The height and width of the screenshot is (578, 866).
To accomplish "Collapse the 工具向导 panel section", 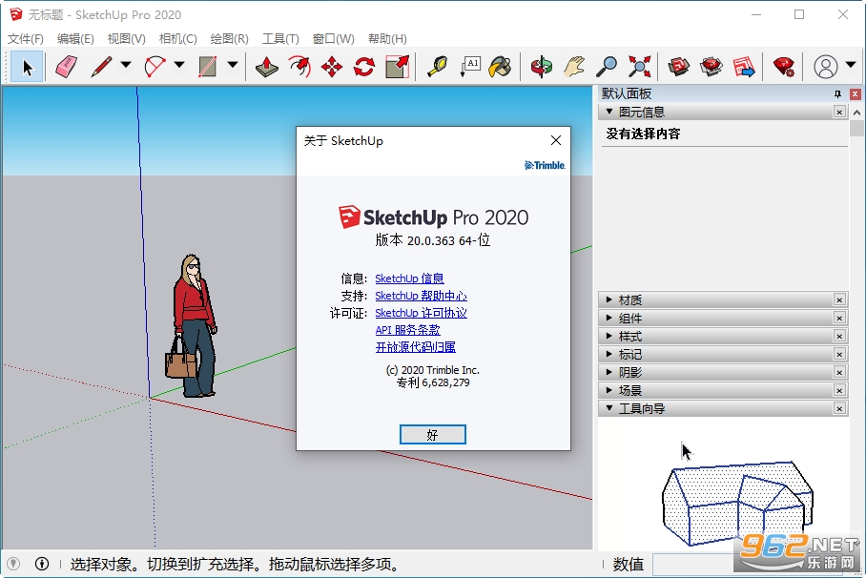I will (x=609, y=408).
